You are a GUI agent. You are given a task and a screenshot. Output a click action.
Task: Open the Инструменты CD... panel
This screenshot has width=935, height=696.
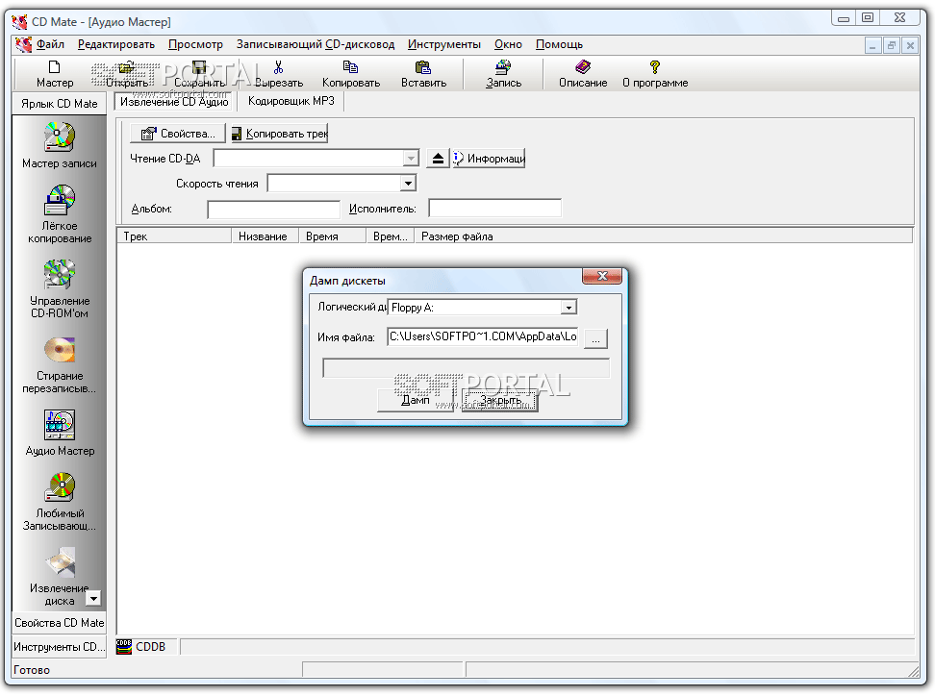(x=59, y=647)
